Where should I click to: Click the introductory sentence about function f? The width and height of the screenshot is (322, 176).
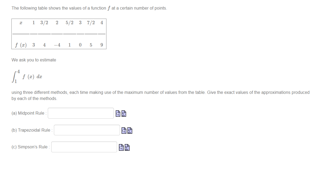coord(89,8)
